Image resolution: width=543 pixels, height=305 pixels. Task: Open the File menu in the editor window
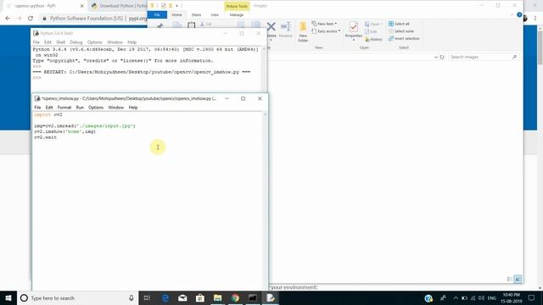coord(37,108)
